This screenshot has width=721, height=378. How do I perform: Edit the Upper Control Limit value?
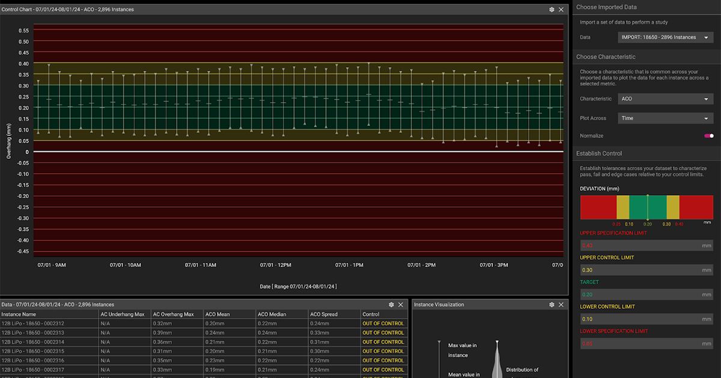pos(646,270)
